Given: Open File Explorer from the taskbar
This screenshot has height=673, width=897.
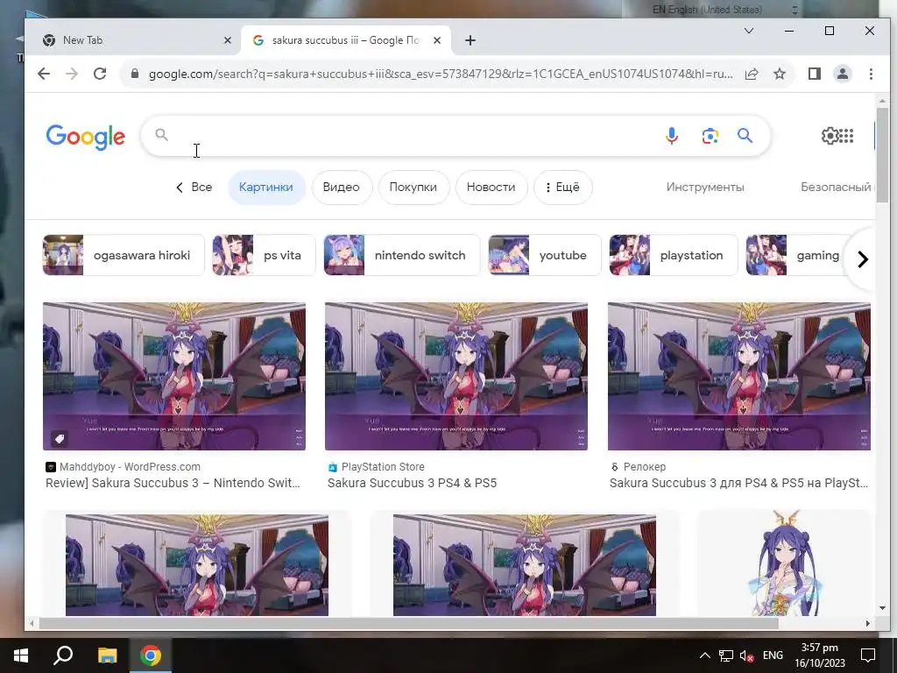Looking at the screenshot, I should click(107, 655).
